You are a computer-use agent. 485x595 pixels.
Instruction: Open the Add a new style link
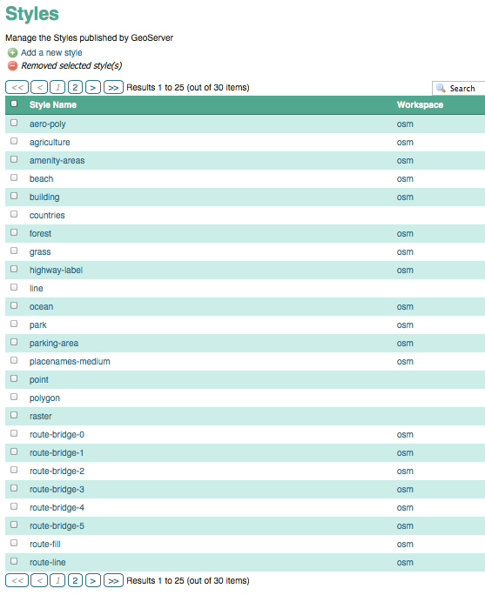(51, 53)
